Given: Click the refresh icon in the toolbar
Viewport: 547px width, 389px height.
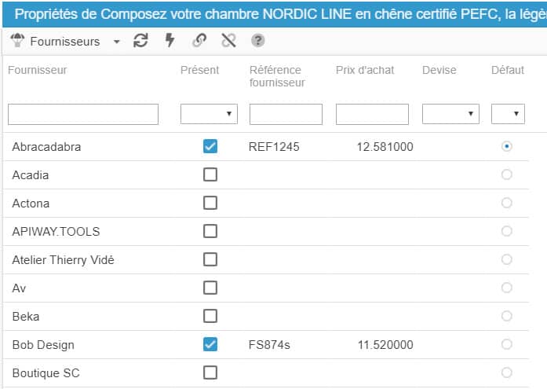Looking at the screenshot, I should [140, 41].
